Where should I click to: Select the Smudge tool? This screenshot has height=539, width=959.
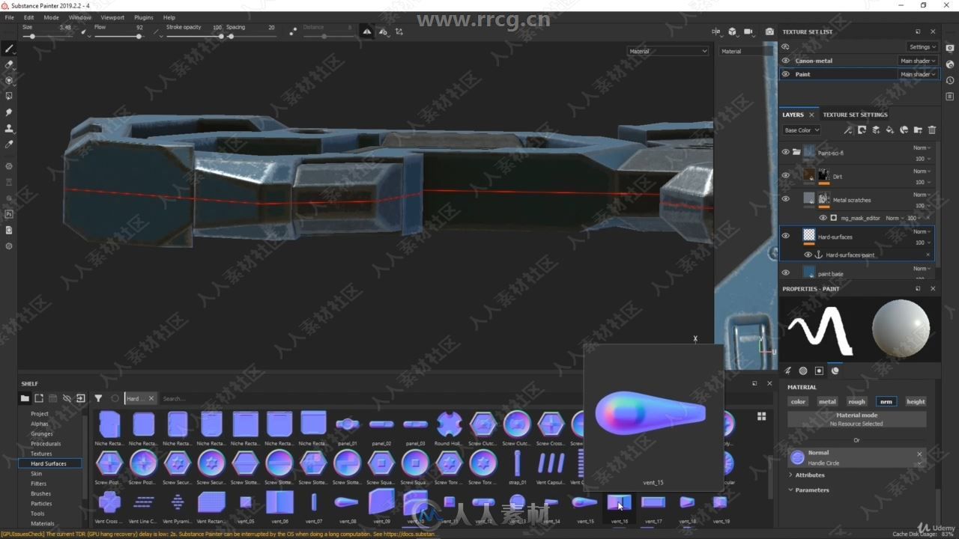click(x=9, y=112)
